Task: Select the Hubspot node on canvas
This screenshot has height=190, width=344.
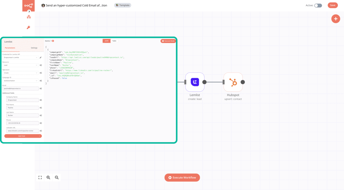Action: pyautogui.click(x=233, y=82)
